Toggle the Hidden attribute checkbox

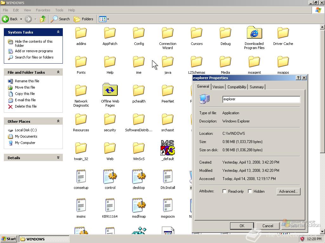(x=250, y=191)
